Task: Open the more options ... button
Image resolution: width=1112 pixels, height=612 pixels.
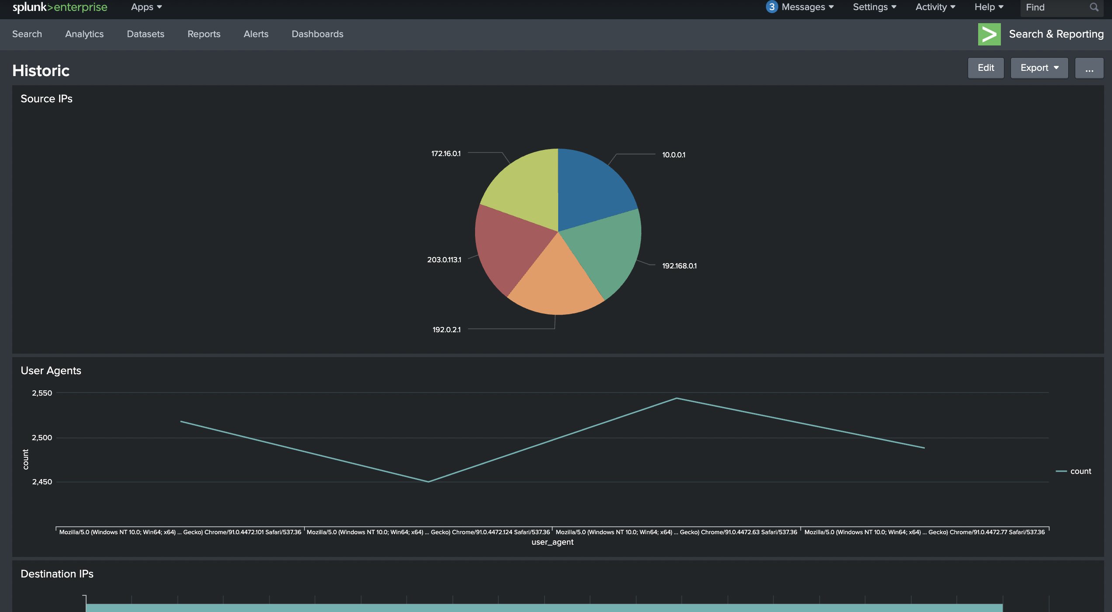Action: click(1089, 68)
